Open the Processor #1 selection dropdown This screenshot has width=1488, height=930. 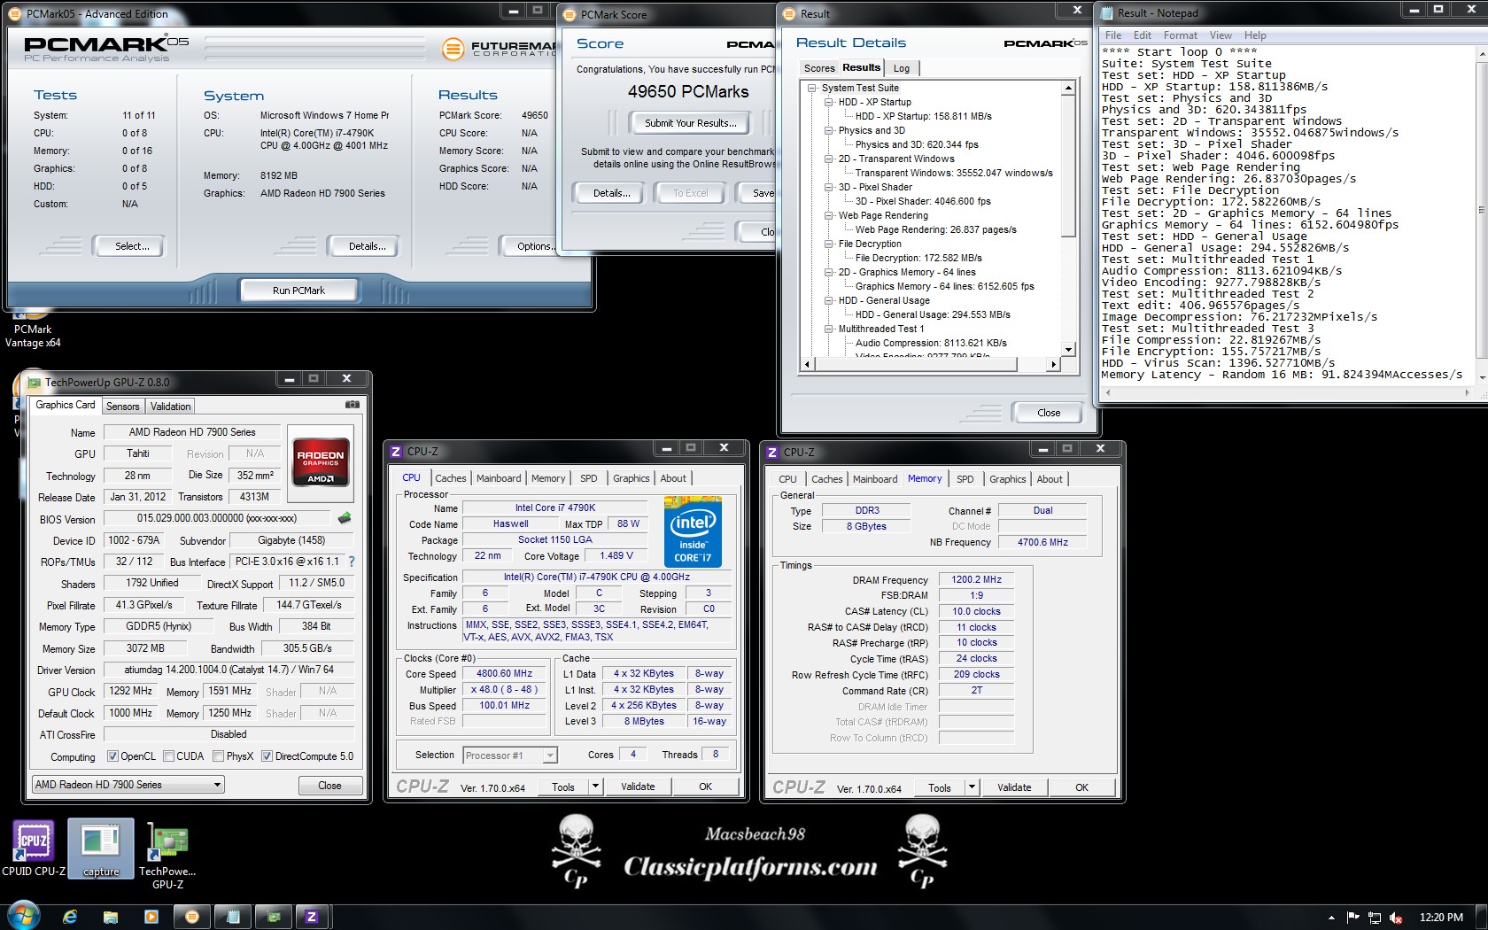click(510, 756)
